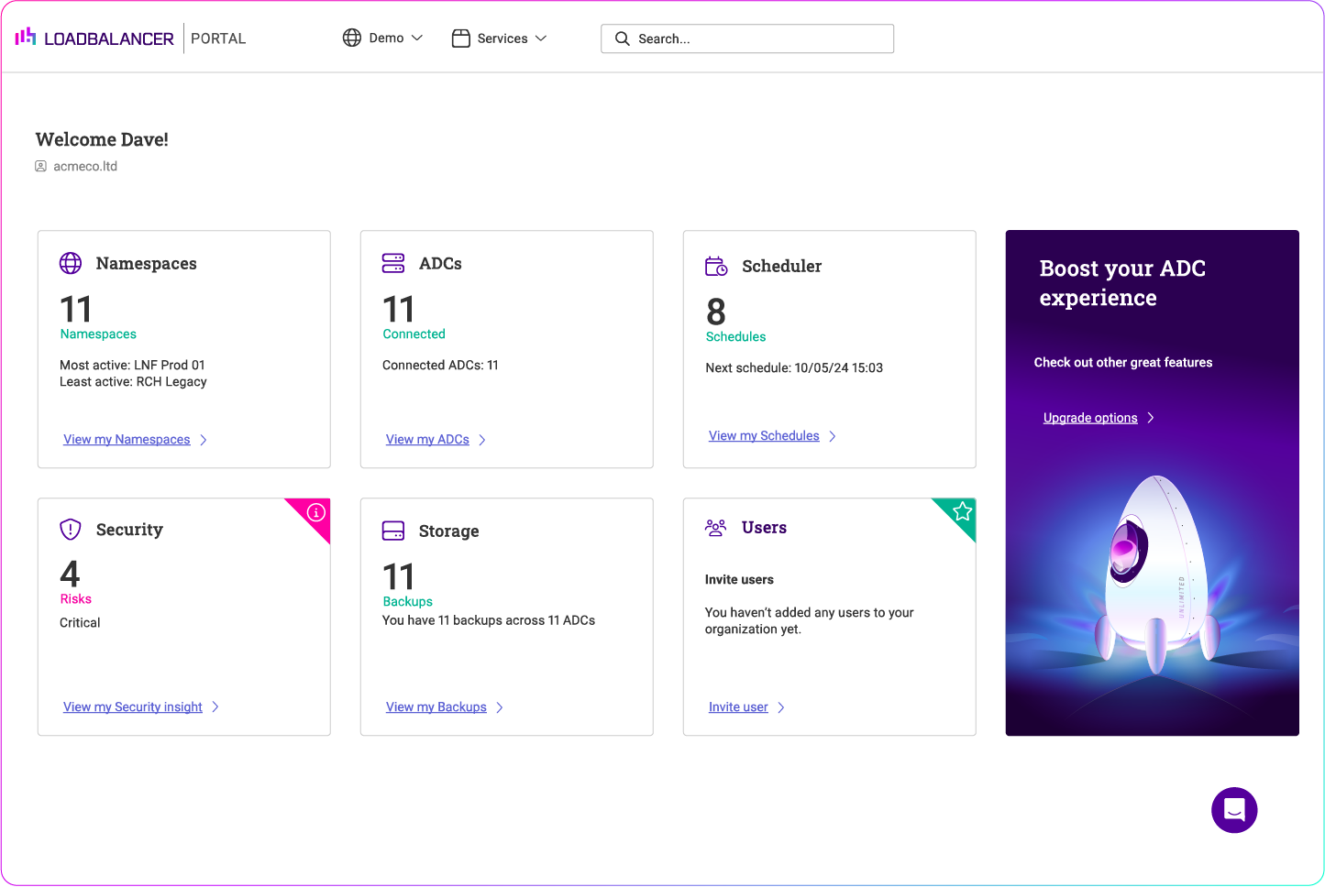This screenshot has height=887, width=1325.
Task: Click the info badge on the Security card
Action: point(315,514)
